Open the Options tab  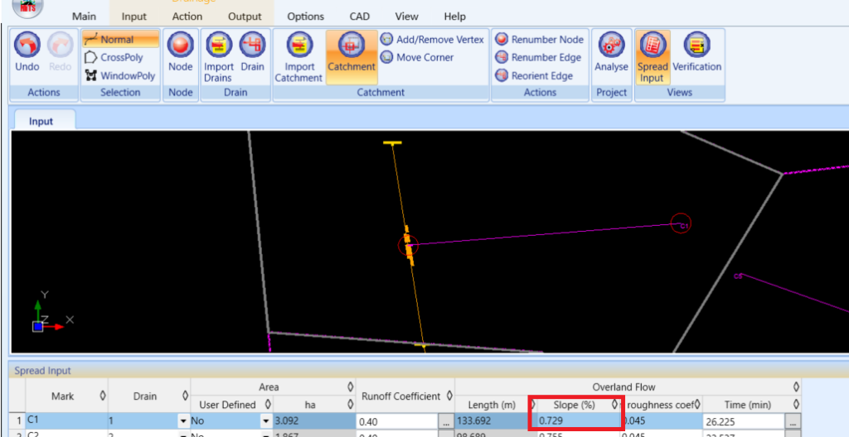[x=305, y=17]
